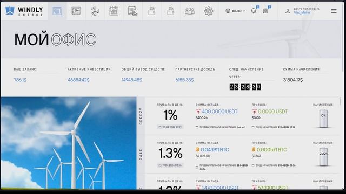Click the Breezy 0% accrual battery indicator
The height and width of the screenshot is (194, 346).
(x=323, y=119)
